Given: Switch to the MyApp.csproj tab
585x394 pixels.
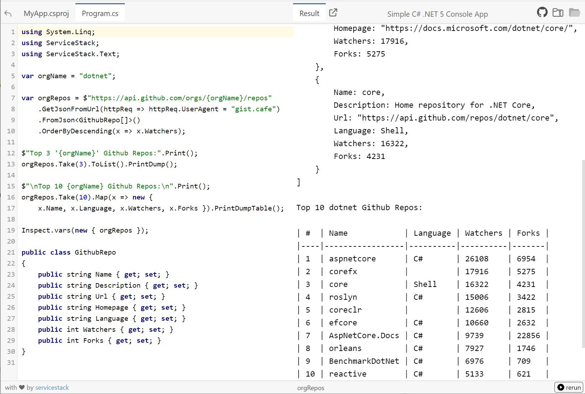Looking at the screenshot, I should [46, 14].
